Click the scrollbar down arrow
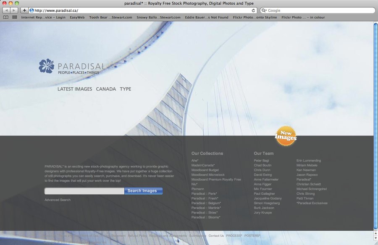378x245 pixels. [x=375, y=238]
